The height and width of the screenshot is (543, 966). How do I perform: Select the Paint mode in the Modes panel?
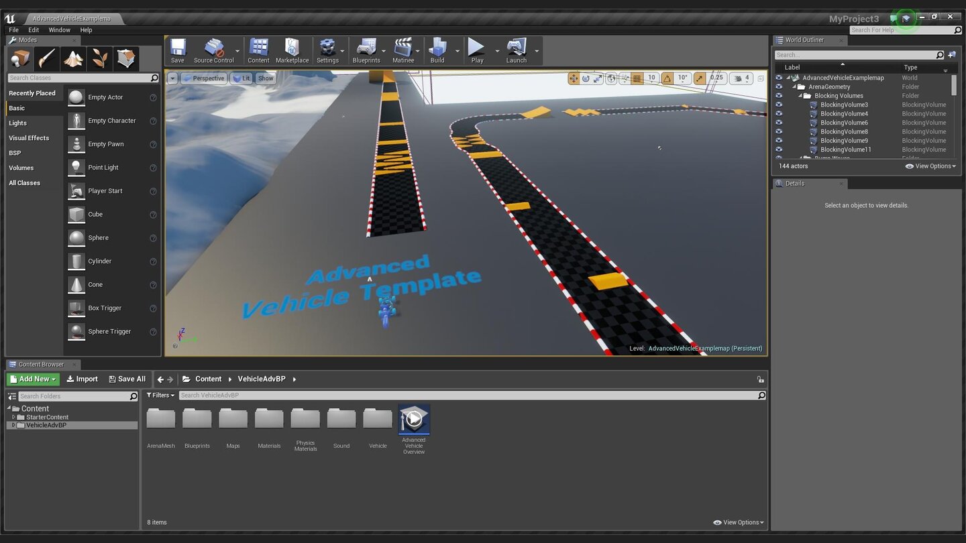(46, 59)
